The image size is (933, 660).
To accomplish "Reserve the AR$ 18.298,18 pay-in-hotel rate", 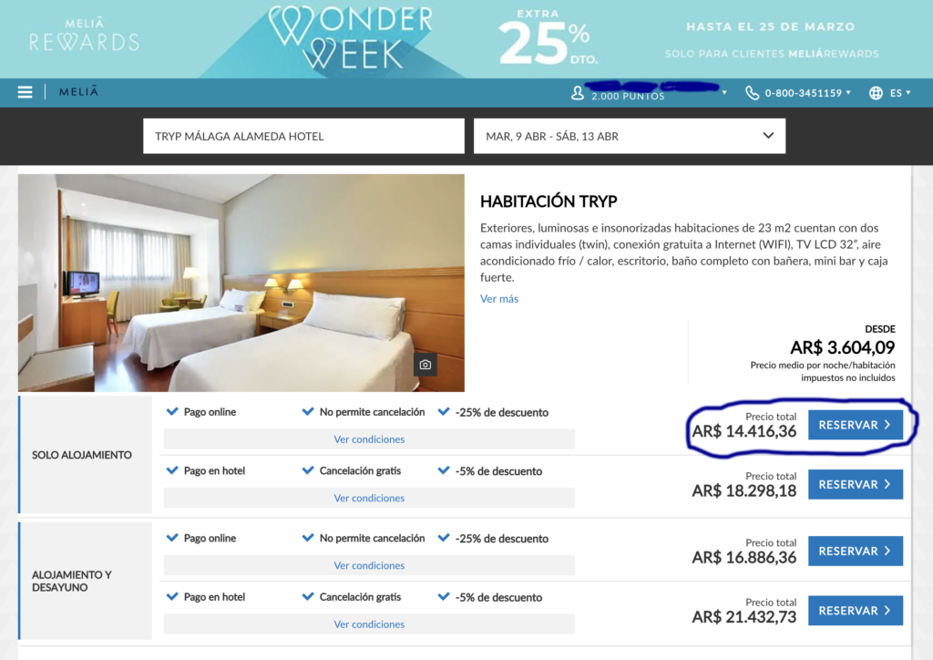I will click(x=855, y=484).
